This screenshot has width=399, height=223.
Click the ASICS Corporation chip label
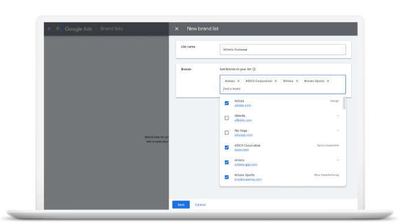pyautogui.click(x=259, y=81)
